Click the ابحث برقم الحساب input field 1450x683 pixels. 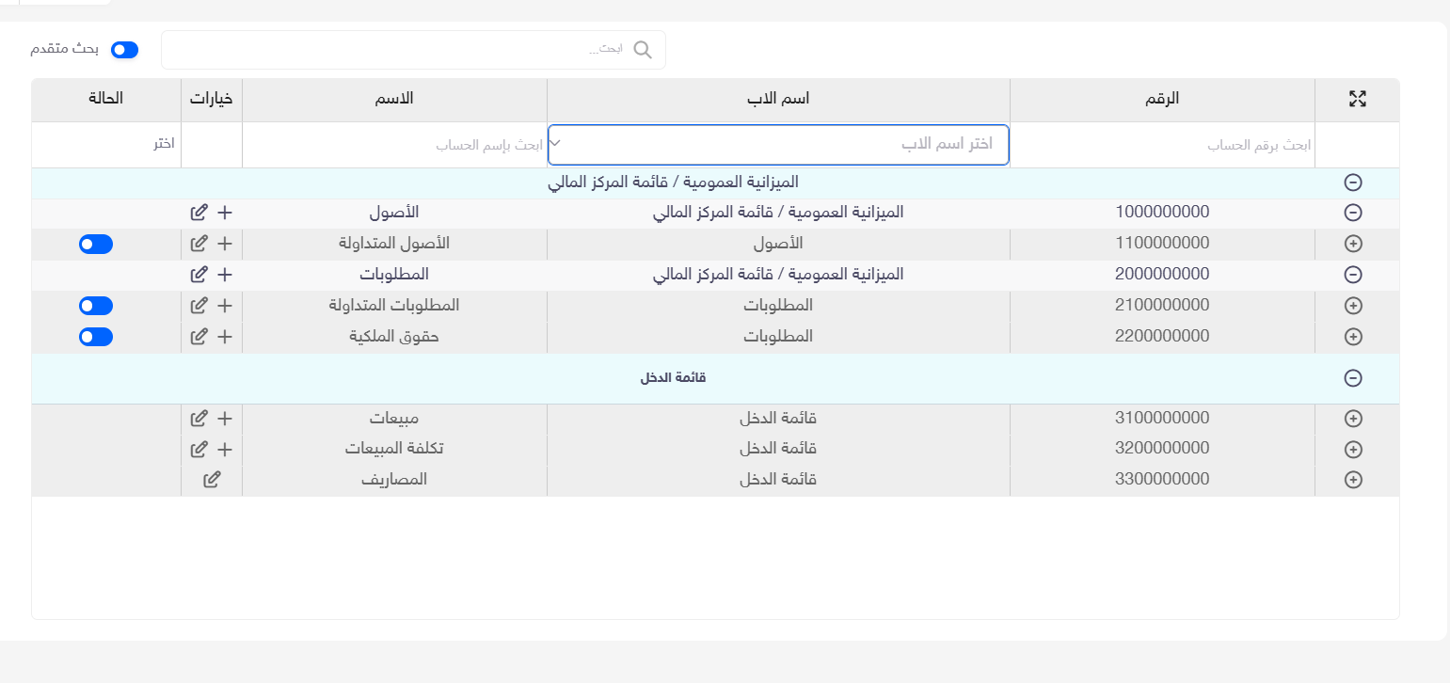[1162, 146]
